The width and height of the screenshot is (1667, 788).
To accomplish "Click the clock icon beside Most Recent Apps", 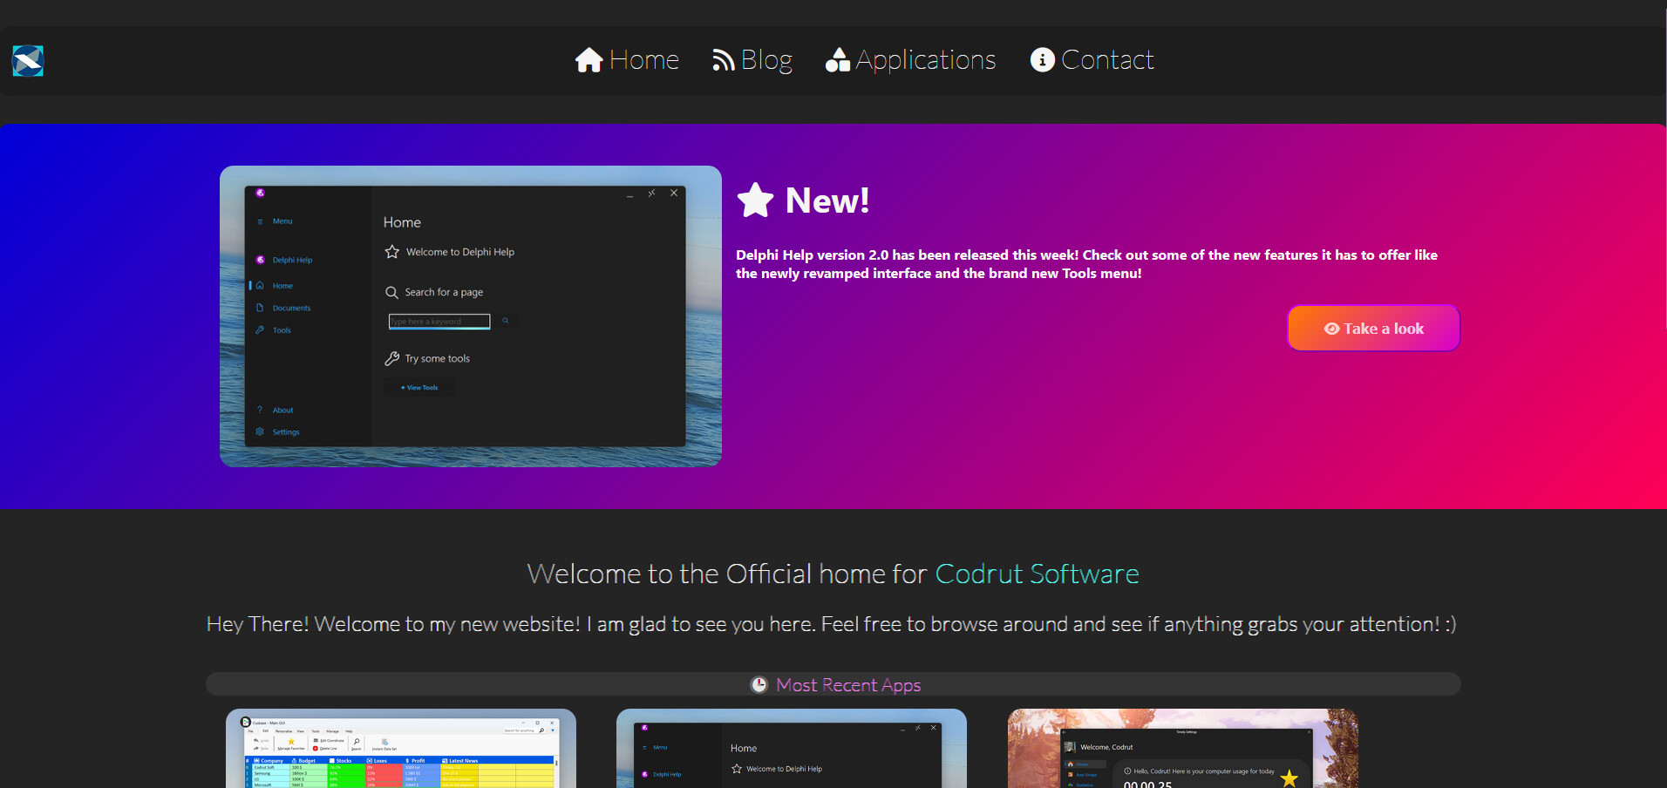I will tap(759, 685).
